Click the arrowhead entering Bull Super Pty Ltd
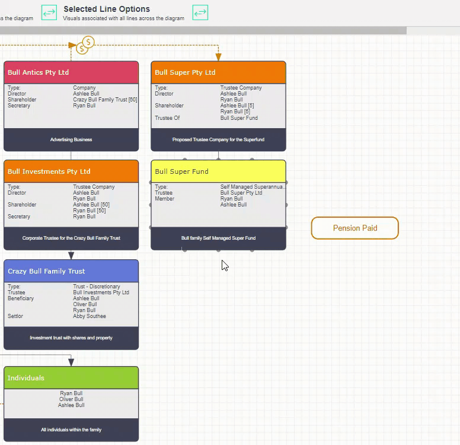Screen dimensions: 460x445 (218, 58)
